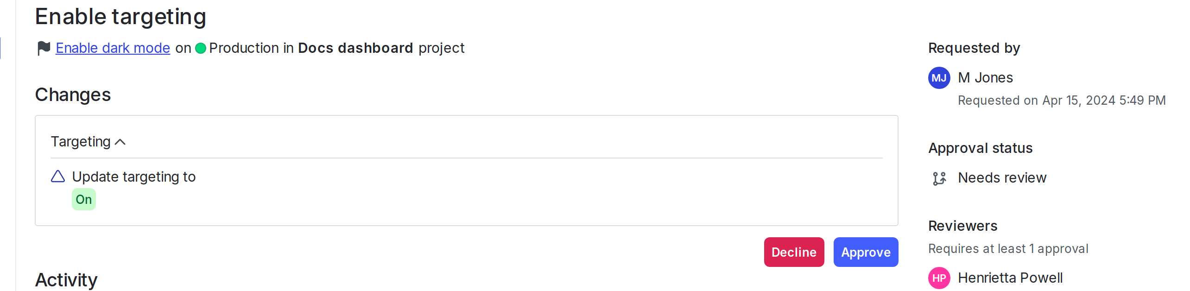Open the Enable dark mode flag link

(x=113, y=48)
